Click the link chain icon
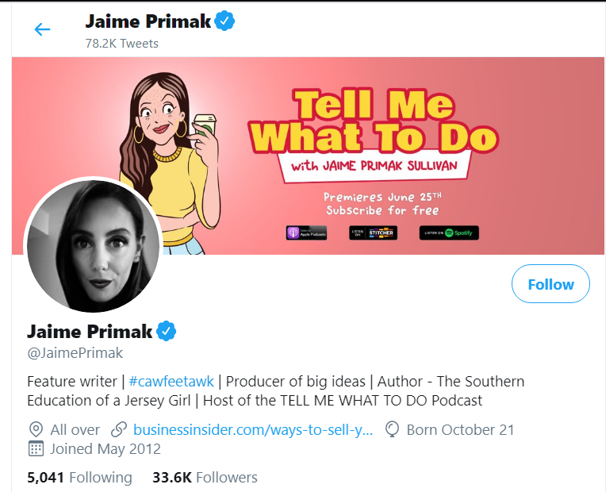Viewport: 606px width, 492px height. (x=119, y=430)
